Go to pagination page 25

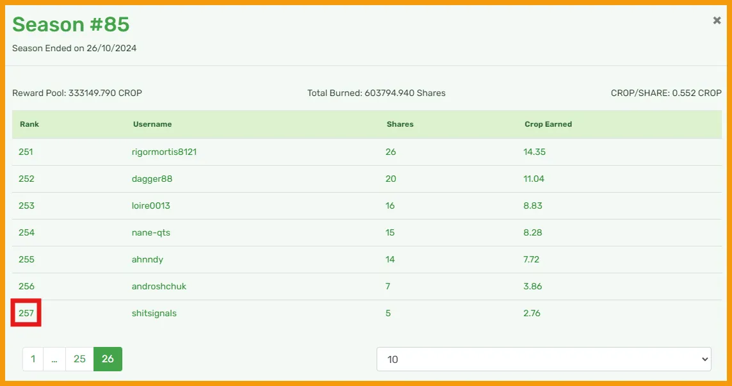coord(80,359)
